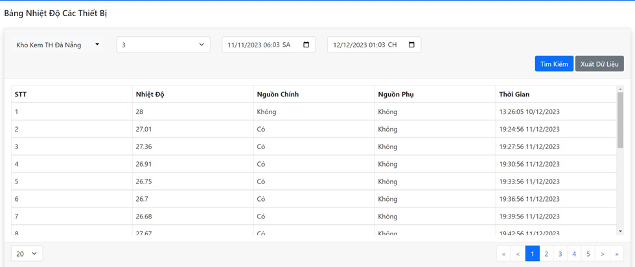Open the rows-per-page dropdown showing 20
This screenshot has height=267, width=635.
[27, 253]
